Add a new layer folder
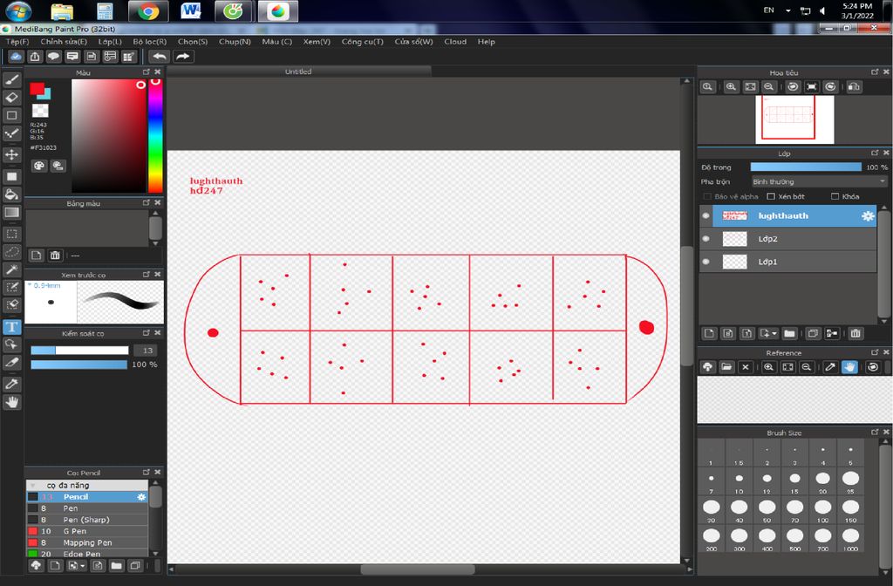Image resolution: width=893 pixels, height=586 pixels. (x=789, y=334)
